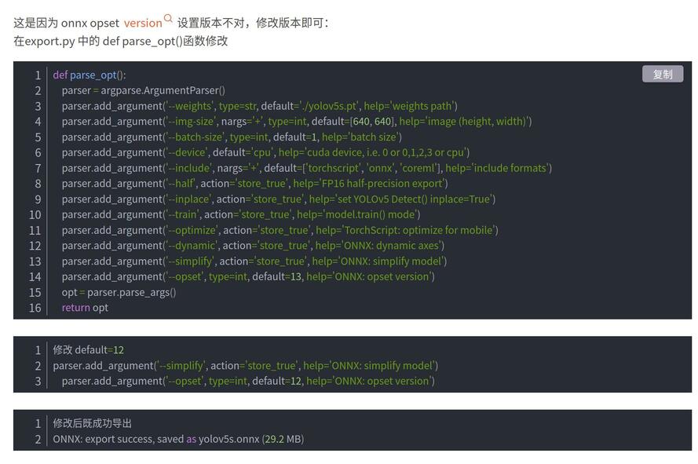Screen dimensions: 698x464
Task: Click the ONNX export success output line
Action: click(178, 439)
